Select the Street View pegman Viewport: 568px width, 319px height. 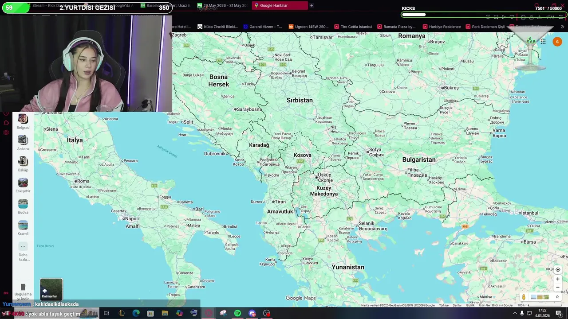(x=524, y=297)
